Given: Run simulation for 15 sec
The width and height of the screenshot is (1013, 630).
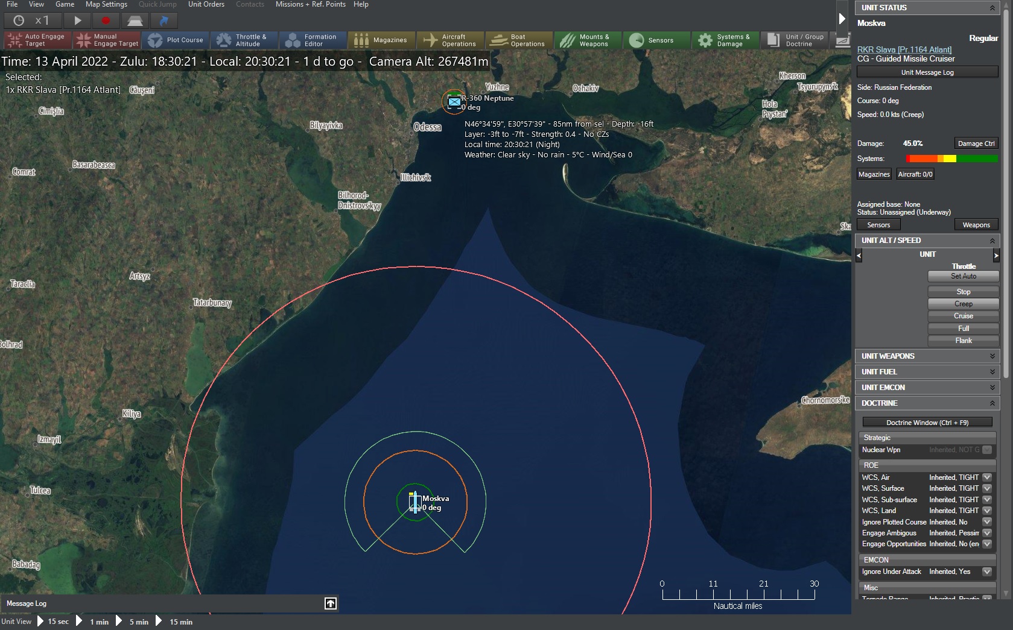Looking at the screenshot, I should (53, 622).
